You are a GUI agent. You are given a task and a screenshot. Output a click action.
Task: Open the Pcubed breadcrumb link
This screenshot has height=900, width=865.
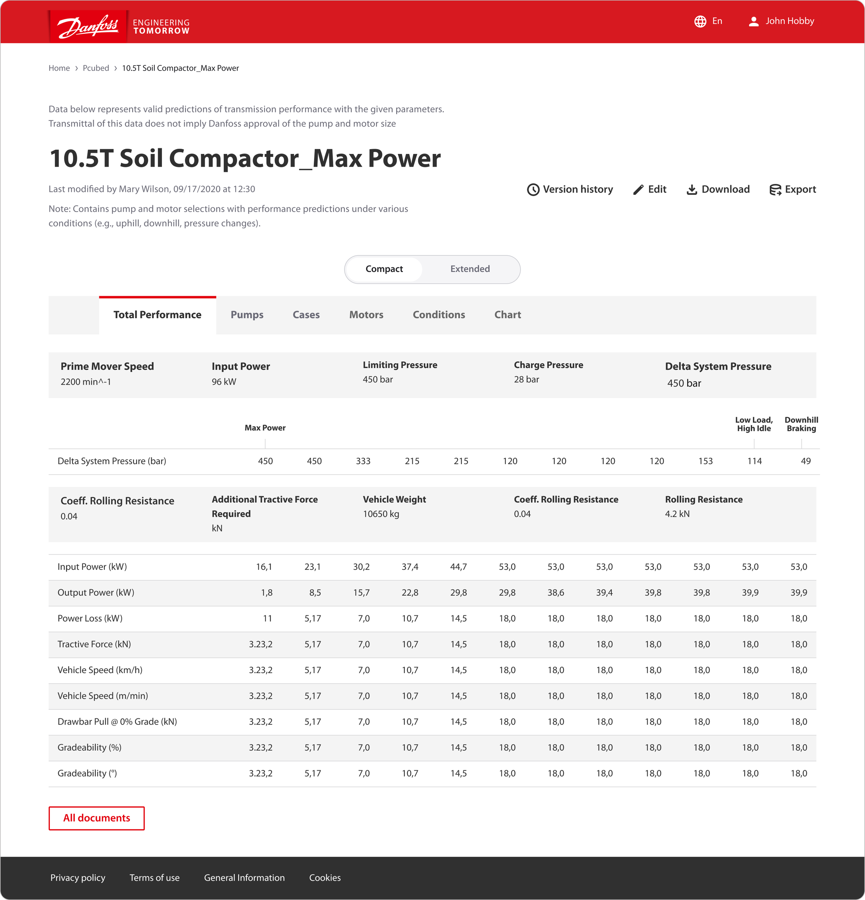95,68
